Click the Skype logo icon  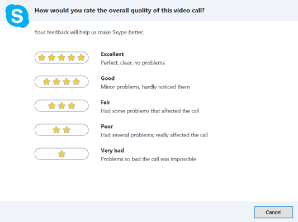pos(17,16)
